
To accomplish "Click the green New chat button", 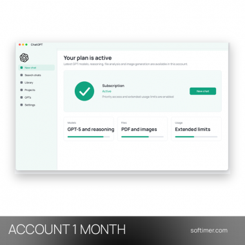I will [202, 91].
